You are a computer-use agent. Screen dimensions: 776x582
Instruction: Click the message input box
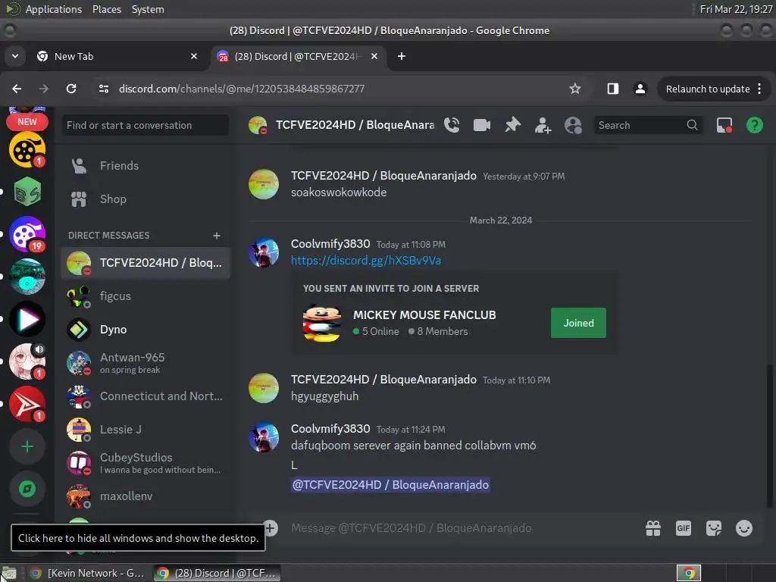pos(460,528)
